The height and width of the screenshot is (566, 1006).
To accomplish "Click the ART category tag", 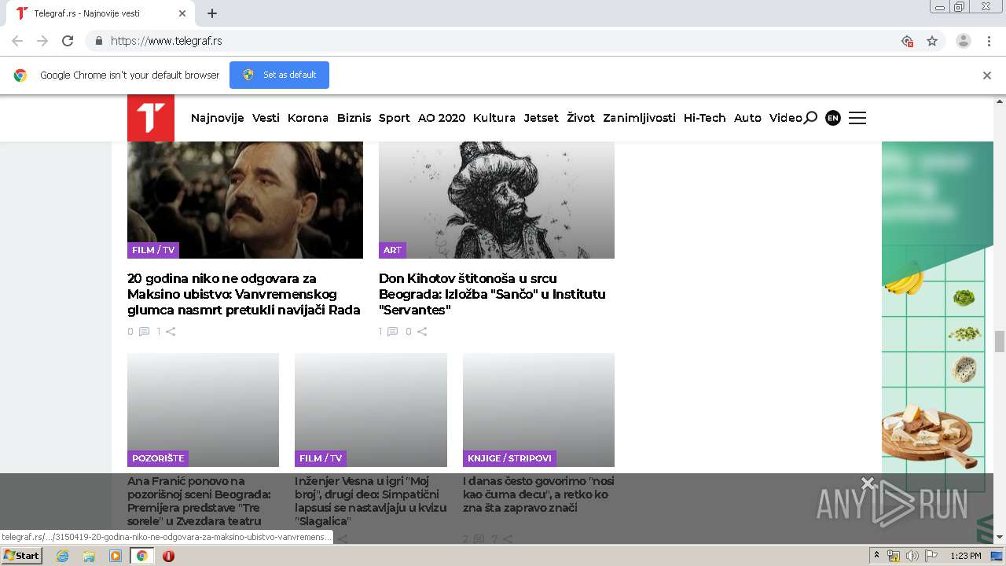I will [x=392, y=250].
